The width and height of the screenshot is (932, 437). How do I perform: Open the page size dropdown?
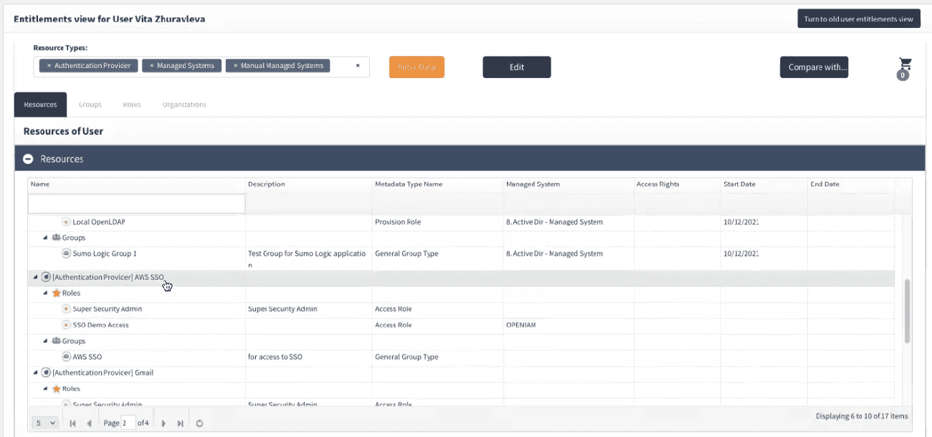click(x=44, y=423)
